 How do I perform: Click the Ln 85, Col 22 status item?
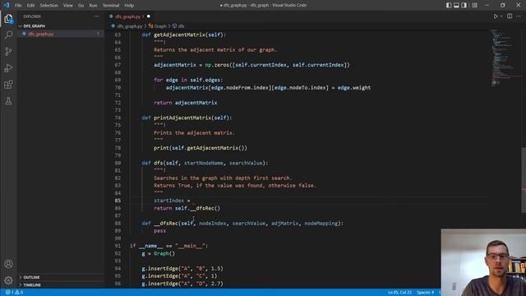pos(399,293)
